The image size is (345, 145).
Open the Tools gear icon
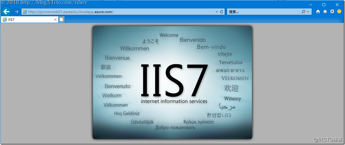tap(332, 12)
